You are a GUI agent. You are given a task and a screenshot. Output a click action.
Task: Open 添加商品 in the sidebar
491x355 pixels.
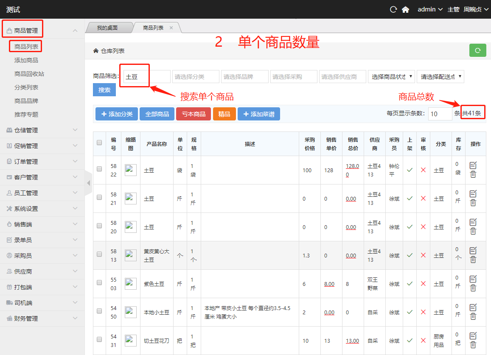[x=26, y=60]
